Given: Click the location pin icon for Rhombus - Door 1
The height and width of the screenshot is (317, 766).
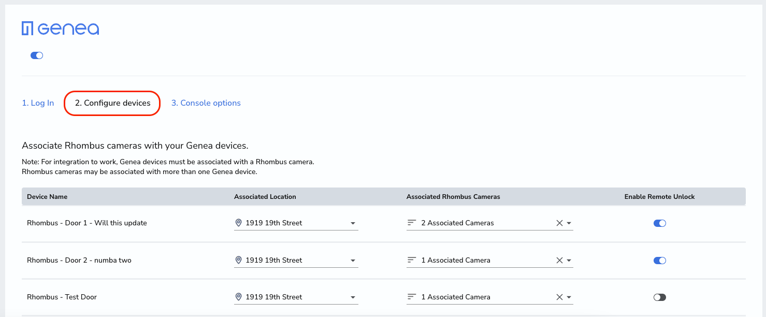Looking at the screenshot, I should 238,223.
